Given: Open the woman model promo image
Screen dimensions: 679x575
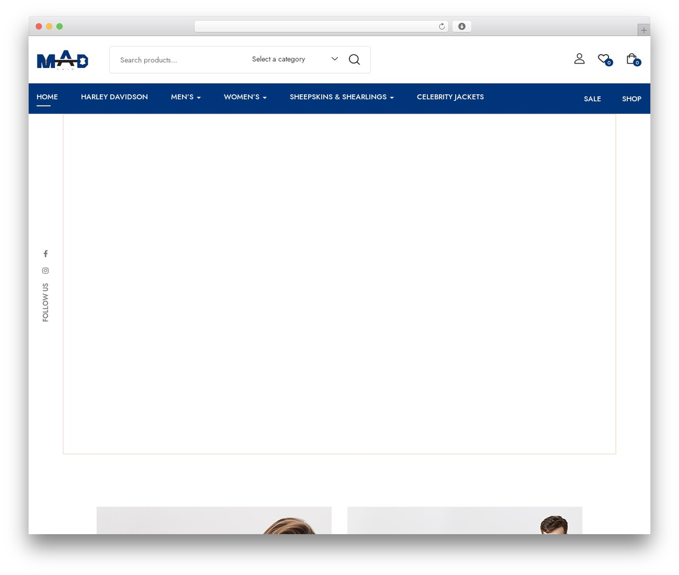Looking at the screenshot, I should (x=214, y=520).
